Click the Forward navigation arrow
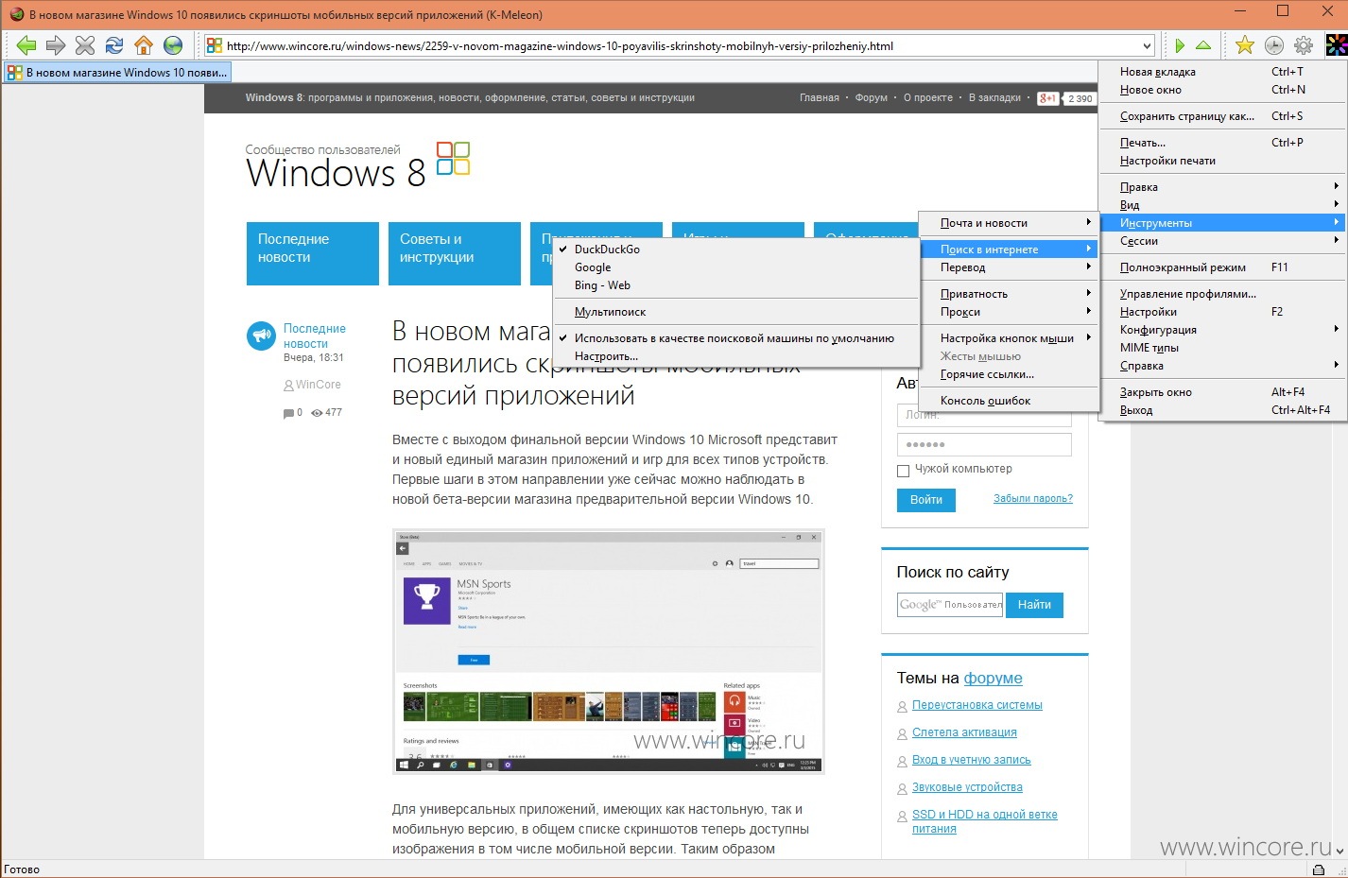Viewport: 1348px width, 878px height. (x=56, y=45)
